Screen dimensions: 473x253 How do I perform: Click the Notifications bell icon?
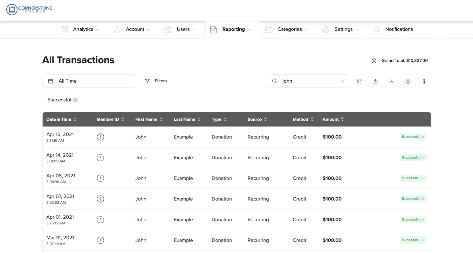point(376,30)
